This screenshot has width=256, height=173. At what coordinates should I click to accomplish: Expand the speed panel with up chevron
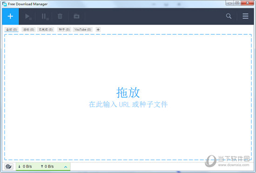pyautogui.click(x=66, y=167)
